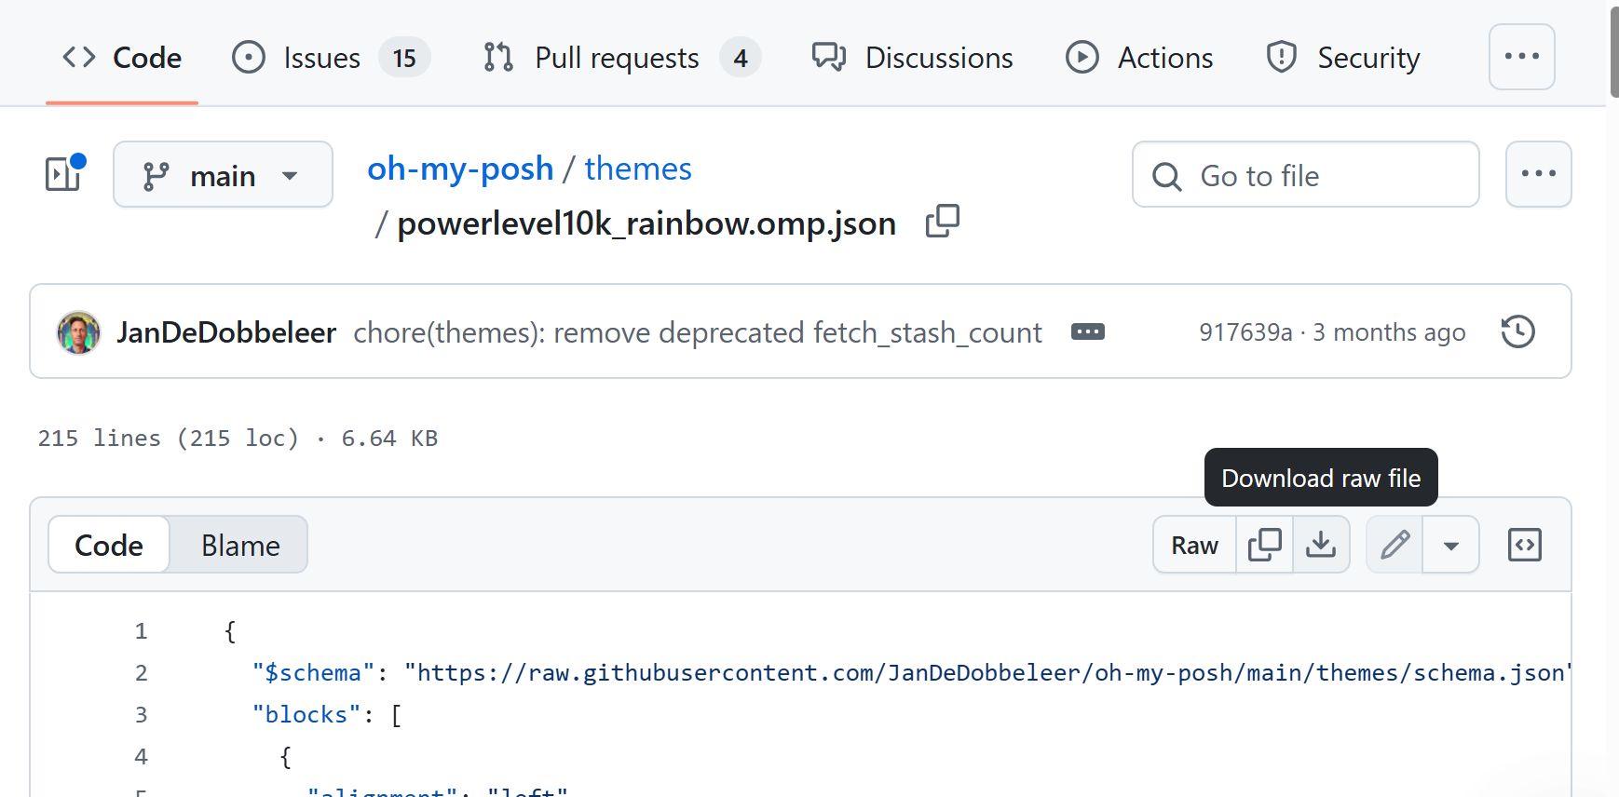Expand the file tree sidebar
The width and height of the screenshot is (1619, 797).
click(64, 173)
